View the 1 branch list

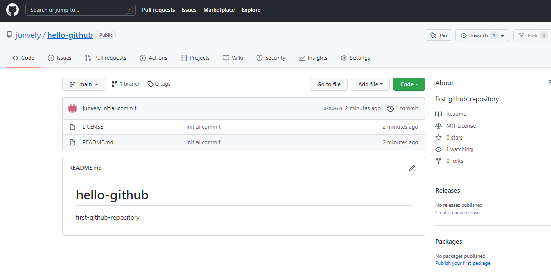[x=126, y=84]
